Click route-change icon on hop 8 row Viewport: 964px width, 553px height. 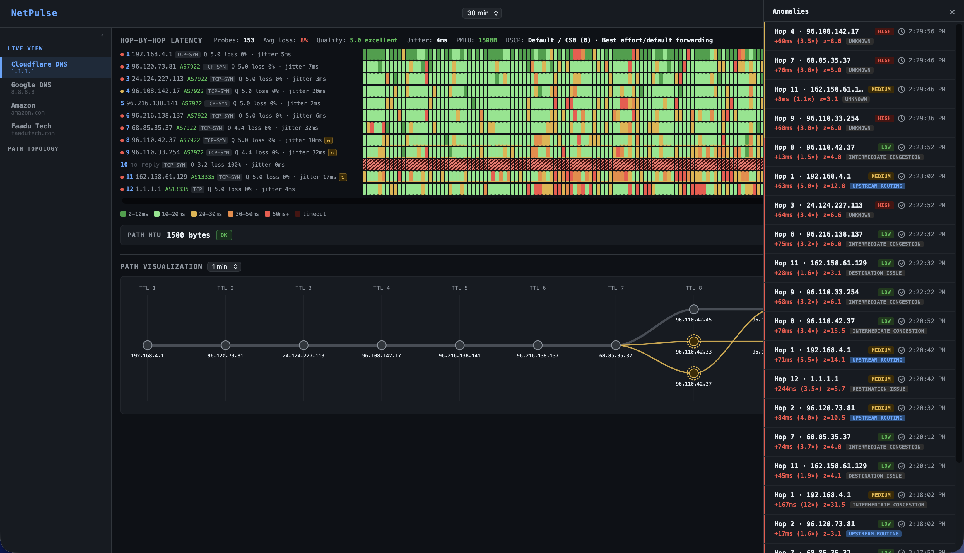329,140
